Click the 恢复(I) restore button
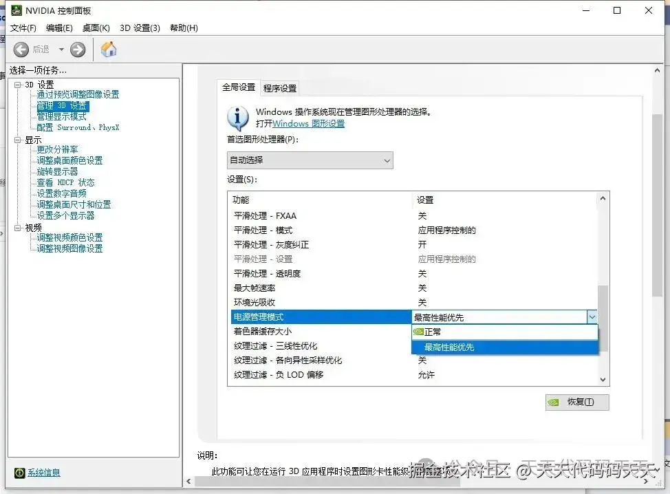Image resolution: width=670 pixels, height=494 pixels. coord(577,402)
